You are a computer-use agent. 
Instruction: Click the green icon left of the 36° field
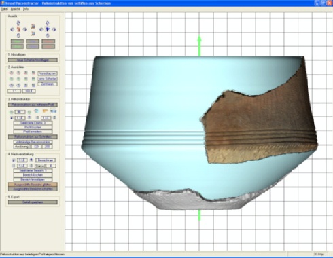(12, 112)
